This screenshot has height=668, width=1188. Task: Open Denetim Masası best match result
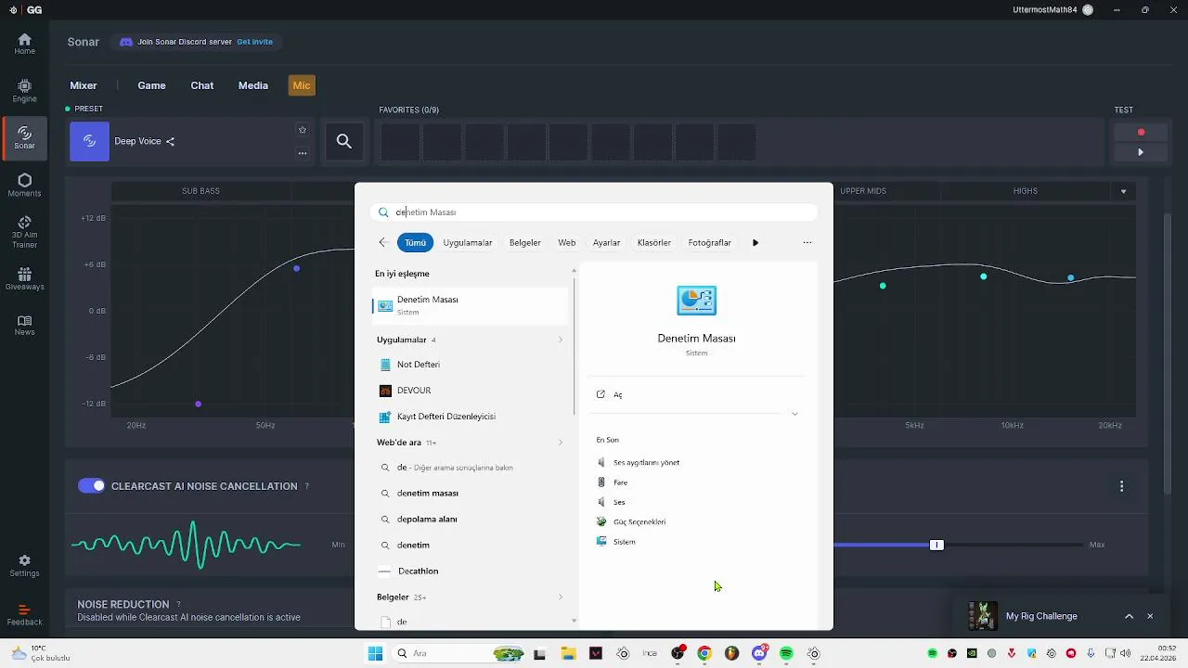(470, 305)
